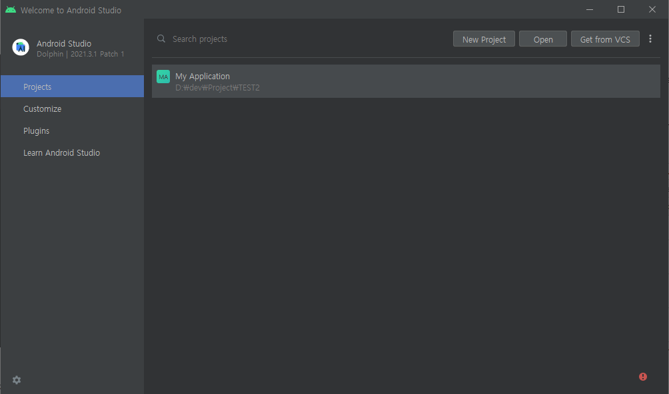Select the My Application project row
This screenshot has height=394, width=669.
[406, 81]
